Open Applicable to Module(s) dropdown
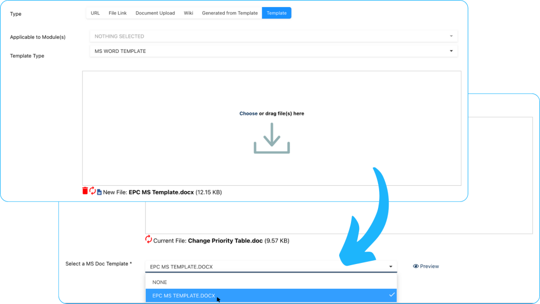Image resolution: width=540 pixels, height=304 pixels. pyautogui.click(x=273, y=36)
